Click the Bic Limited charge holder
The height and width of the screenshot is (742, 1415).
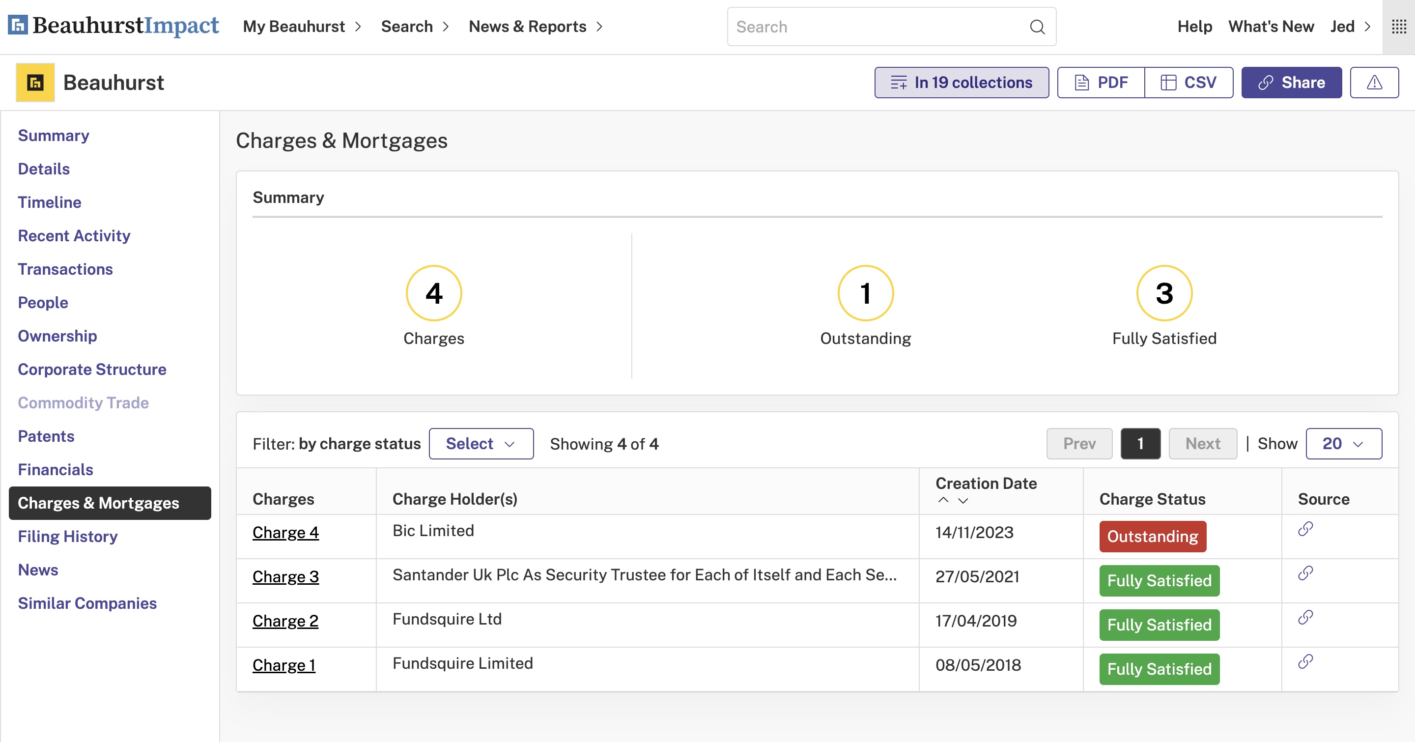pos(433,531)
